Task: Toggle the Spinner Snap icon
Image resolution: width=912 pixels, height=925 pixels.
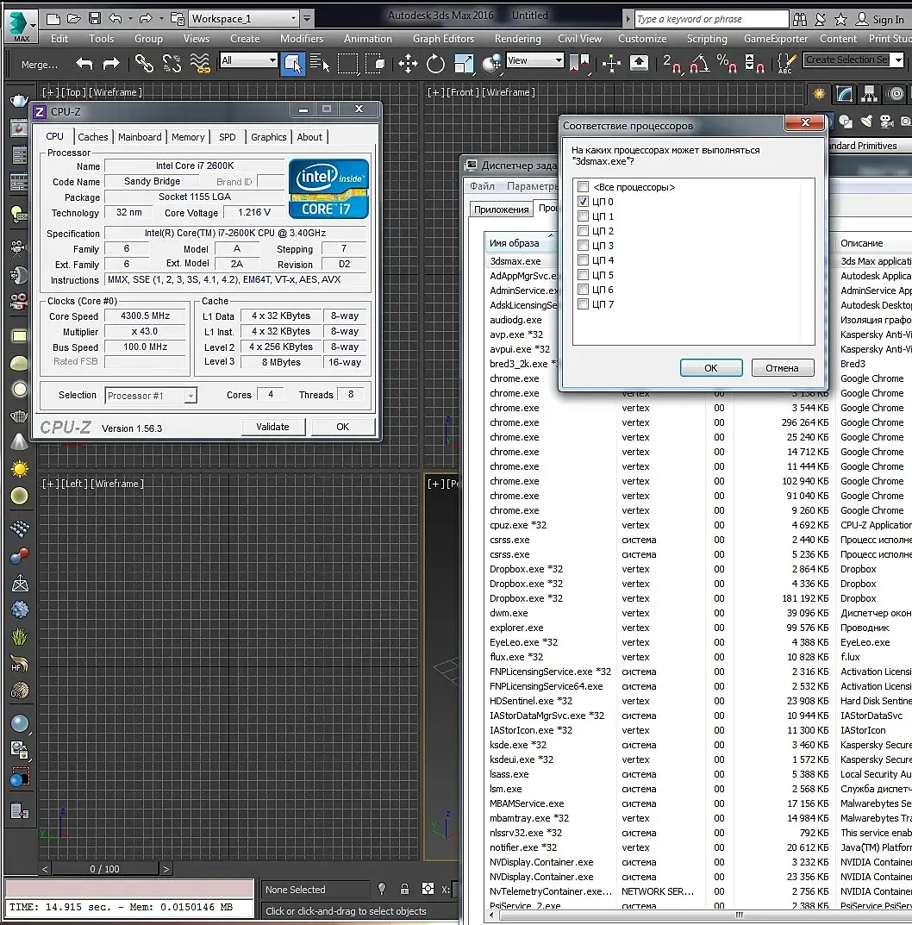Action: pos(754,63)
